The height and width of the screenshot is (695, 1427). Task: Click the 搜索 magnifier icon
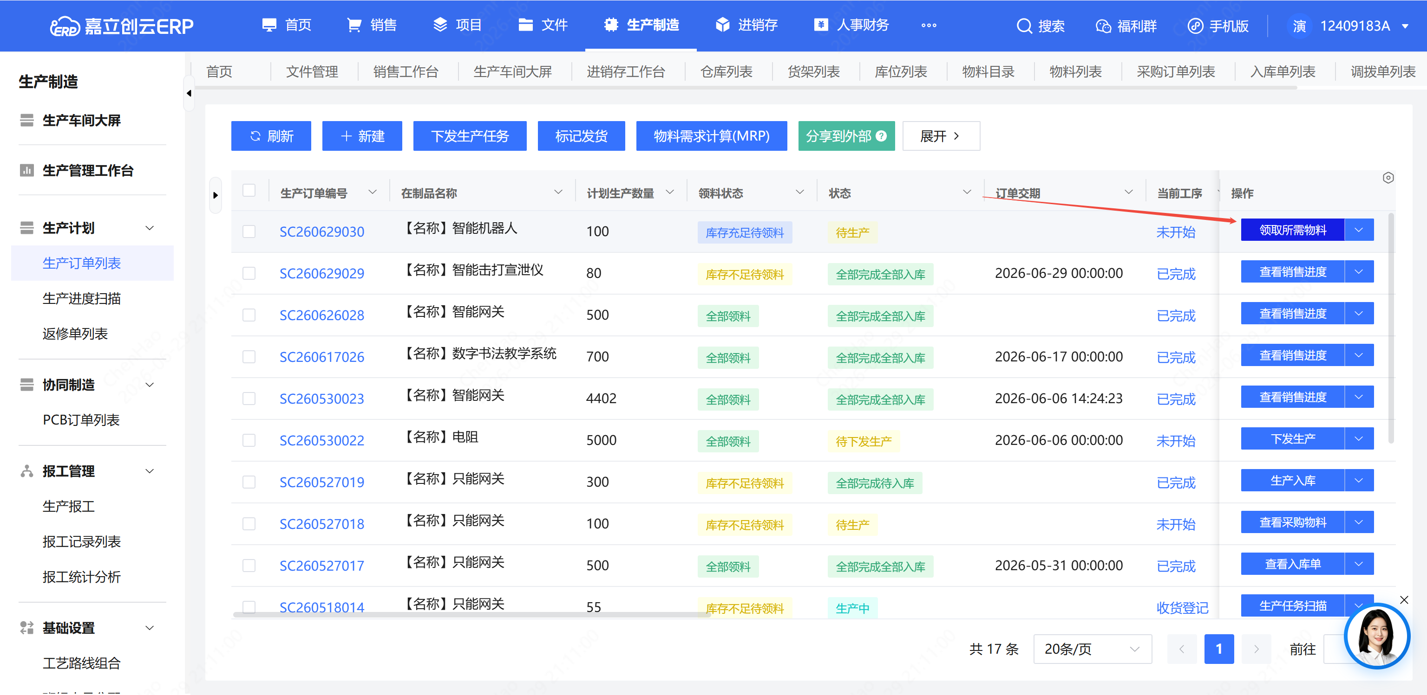pos(1024,26)
